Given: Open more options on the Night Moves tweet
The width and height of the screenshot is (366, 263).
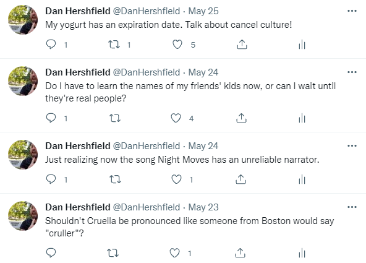Looking at the screenshot, I should [x=352, y=146].
